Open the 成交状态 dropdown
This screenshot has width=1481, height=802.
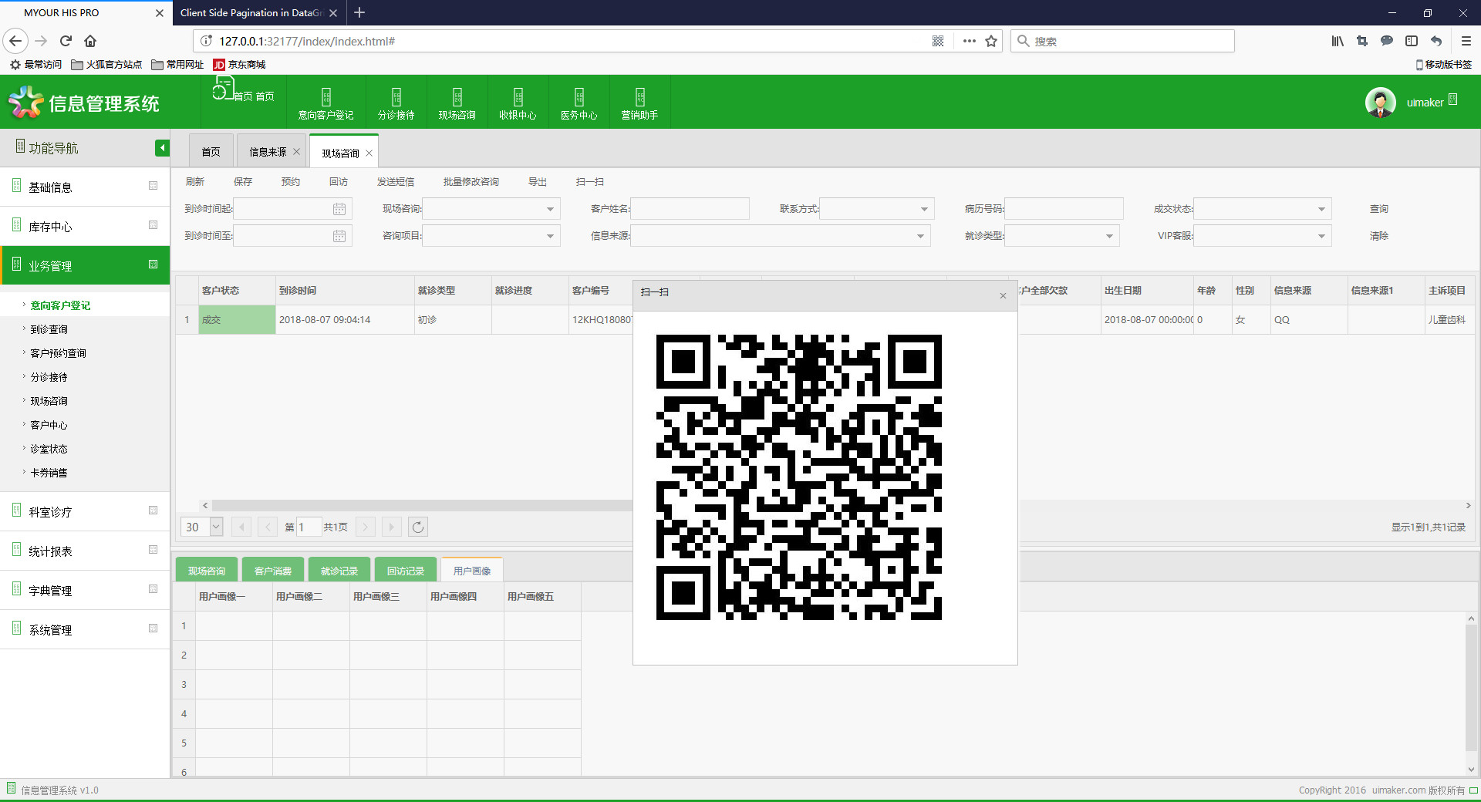click(x=1321, y=209)
